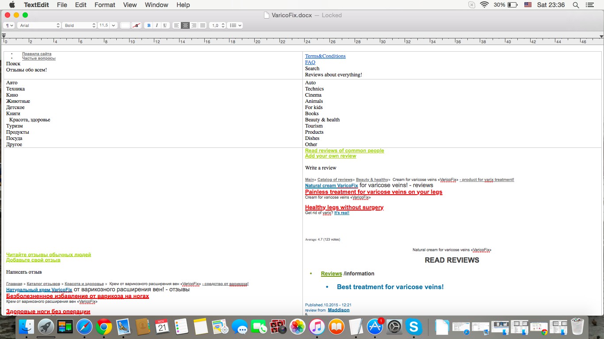Open Photos from the dock
This screenshot has width=604, height=339.
pos(297,327)
